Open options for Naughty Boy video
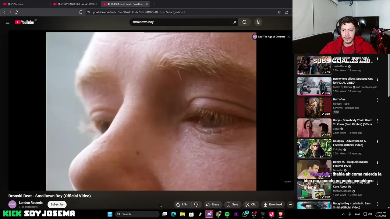 click(x=377, y=204)
